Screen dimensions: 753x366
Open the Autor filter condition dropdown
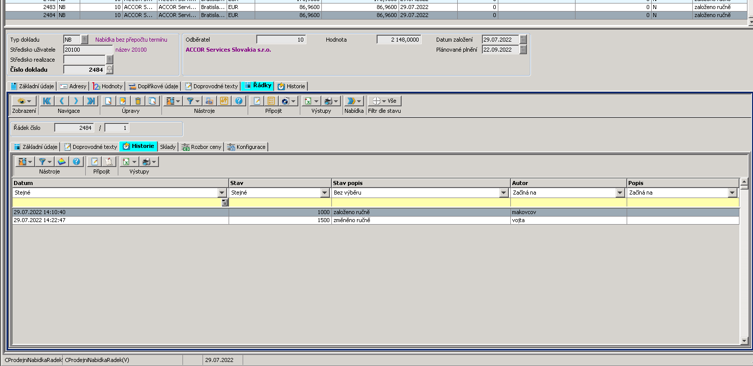tap(620, 193)
